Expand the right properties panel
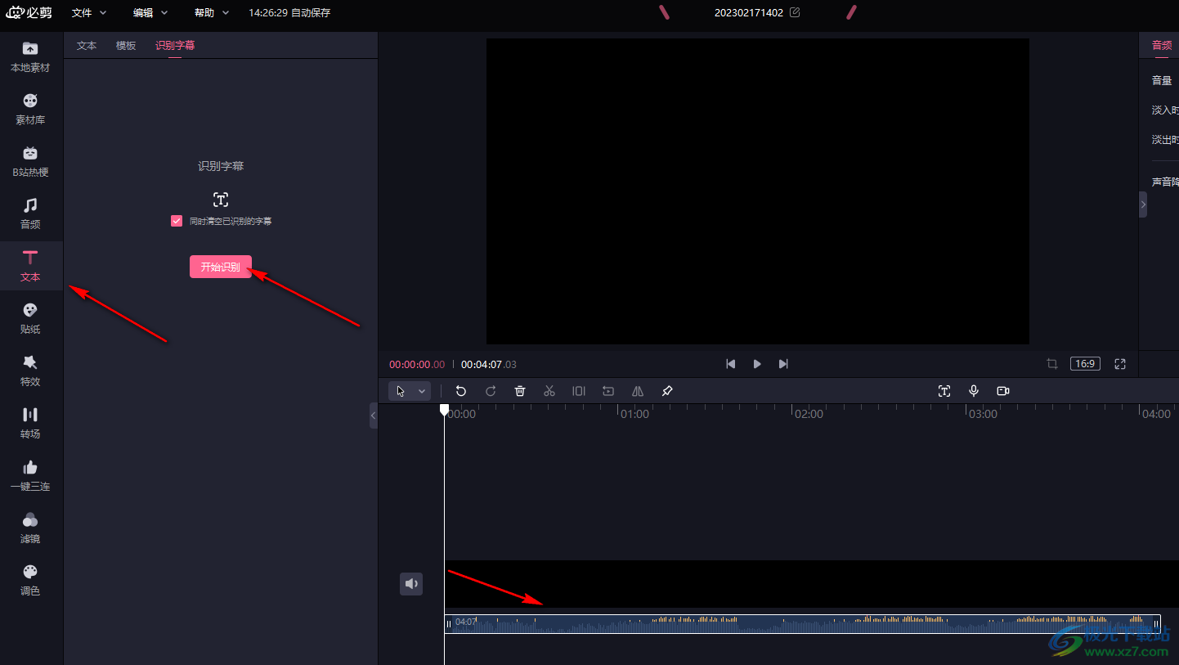Image resolution: width=1179 pixels, height=665 pixels. pyautogui.click(x=1143, y=204)
